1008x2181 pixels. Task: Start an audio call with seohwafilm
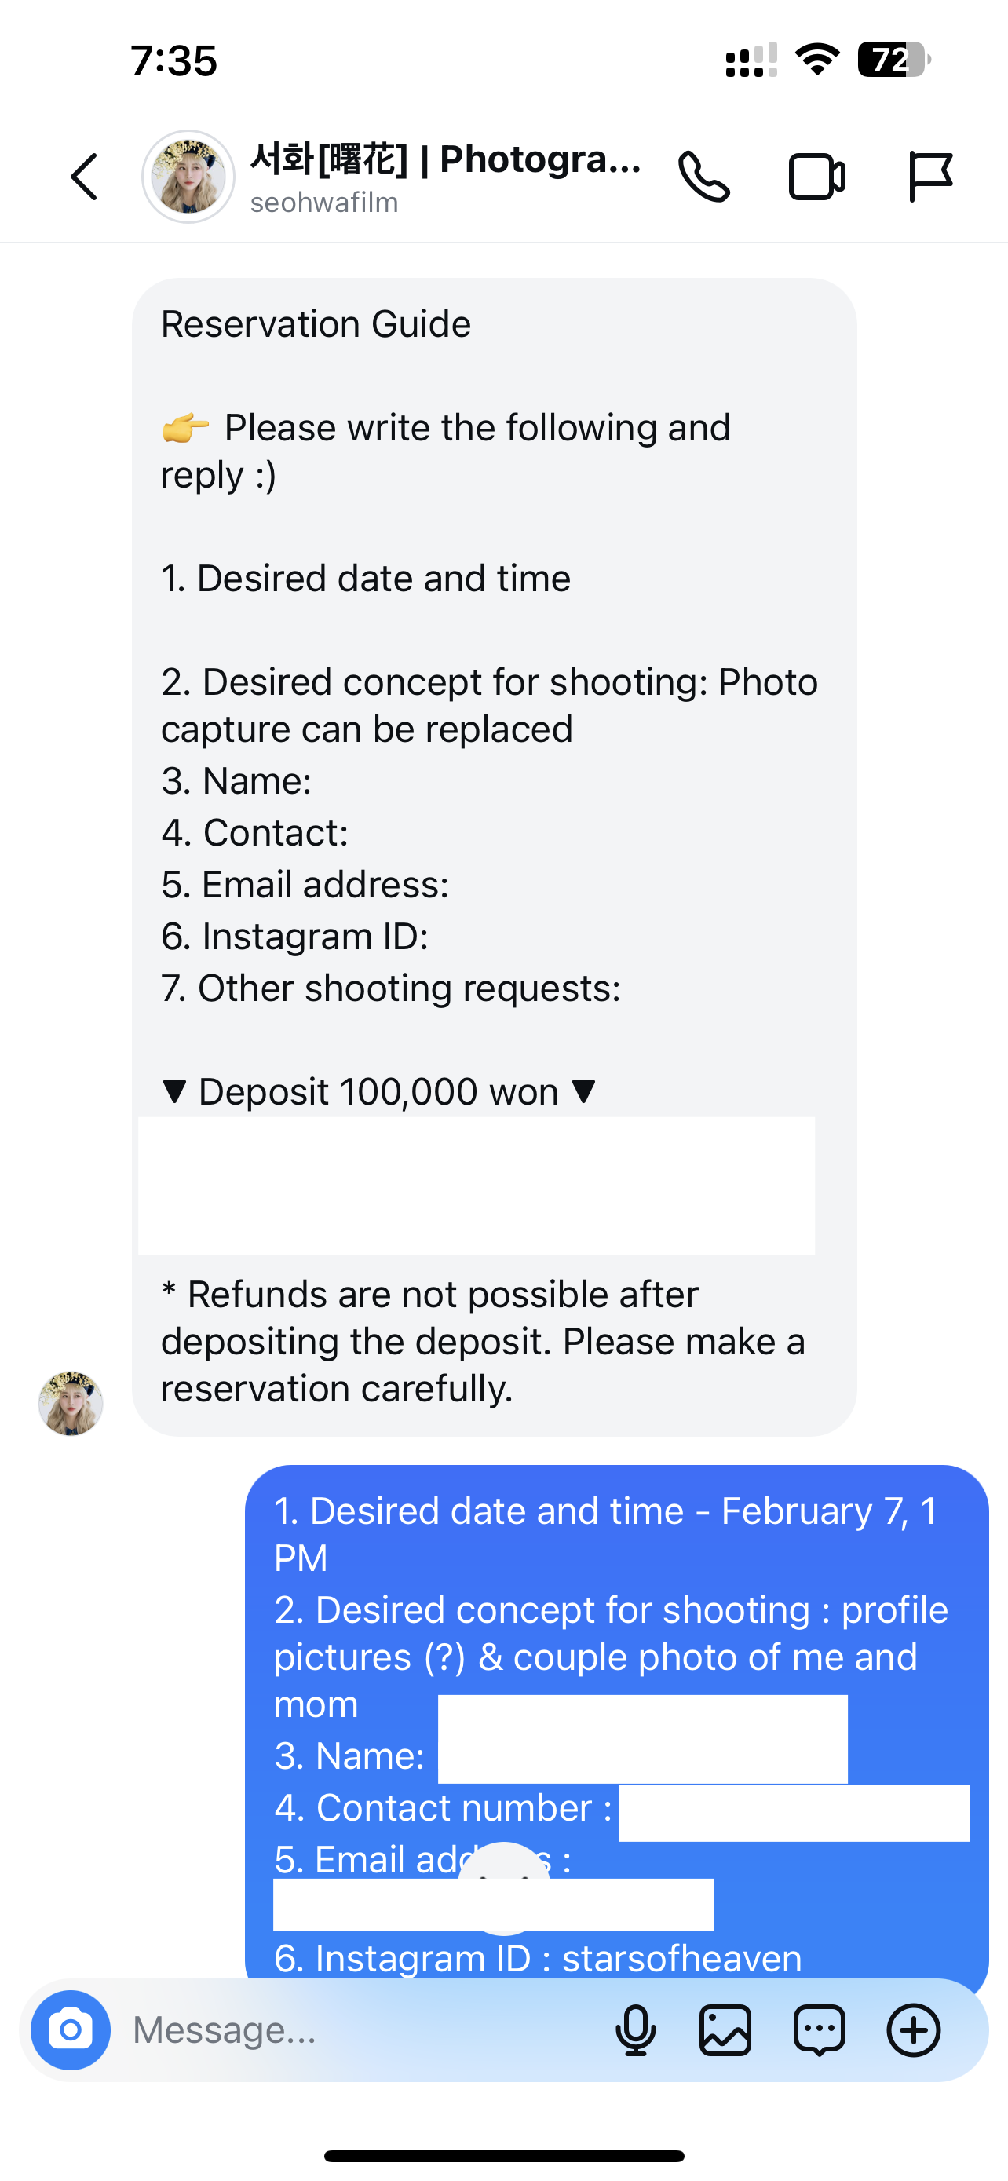703,177
